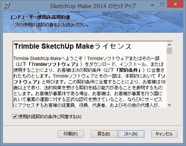Click the window title SketchUp Make 2014 のセットアップ

click(x=93, y=6)
